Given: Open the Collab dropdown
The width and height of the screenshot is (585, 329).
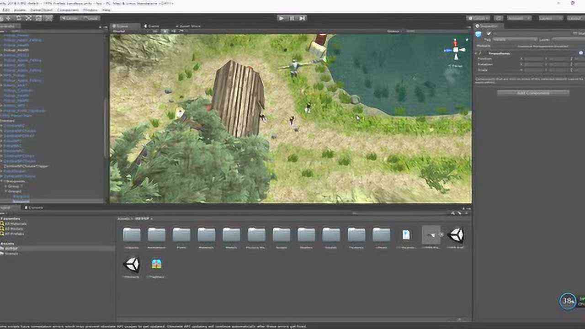Looking at the screenshot, I should (x=478, y=18).
